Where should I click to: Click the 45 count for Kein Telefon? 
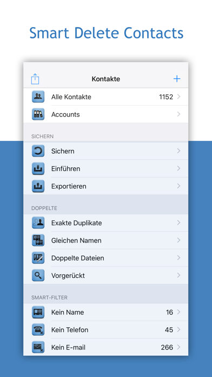[169, 330]
